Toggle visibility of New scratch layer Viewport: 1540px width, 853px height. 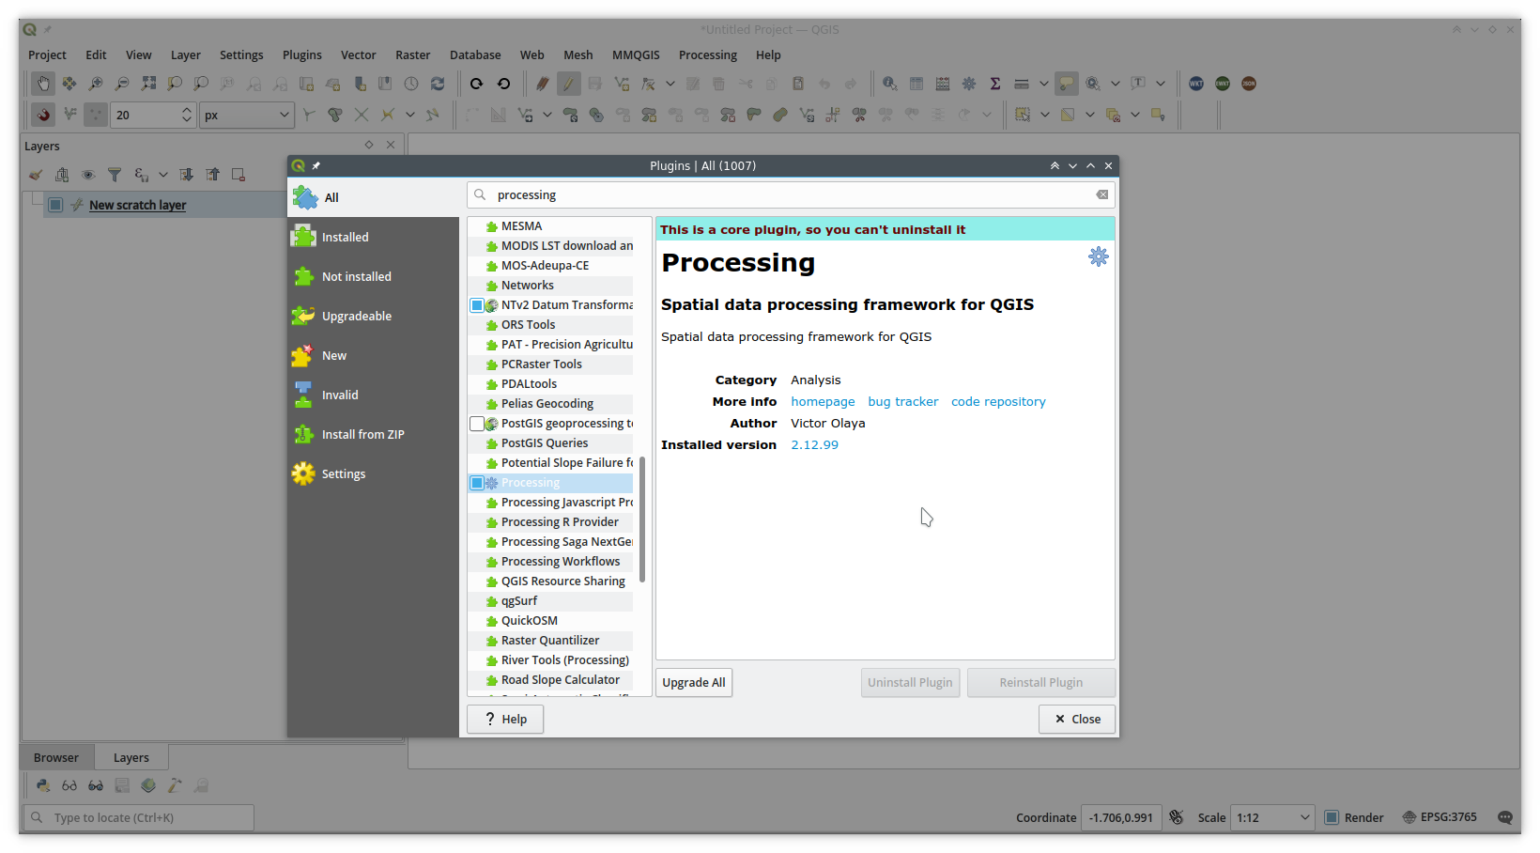click(54, 205)
